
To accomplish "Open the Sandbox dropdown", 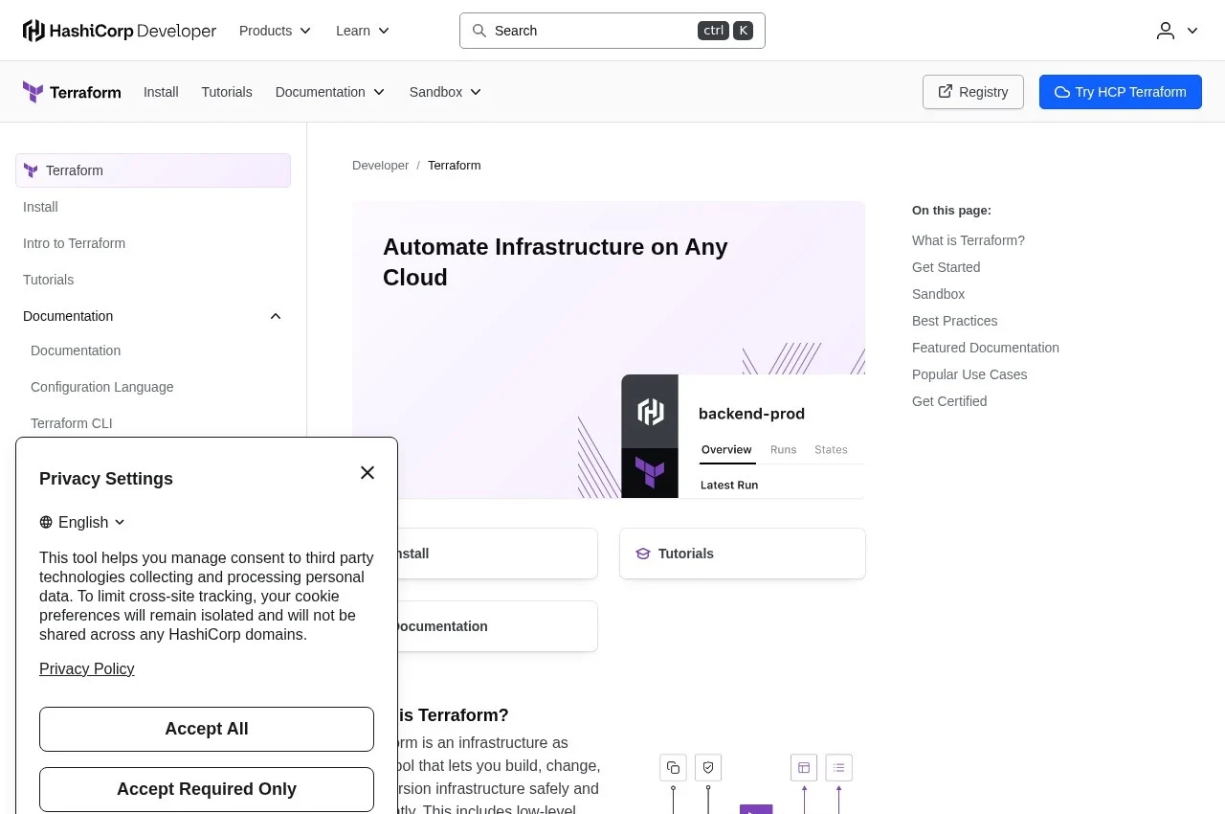I will pos(446,92).
